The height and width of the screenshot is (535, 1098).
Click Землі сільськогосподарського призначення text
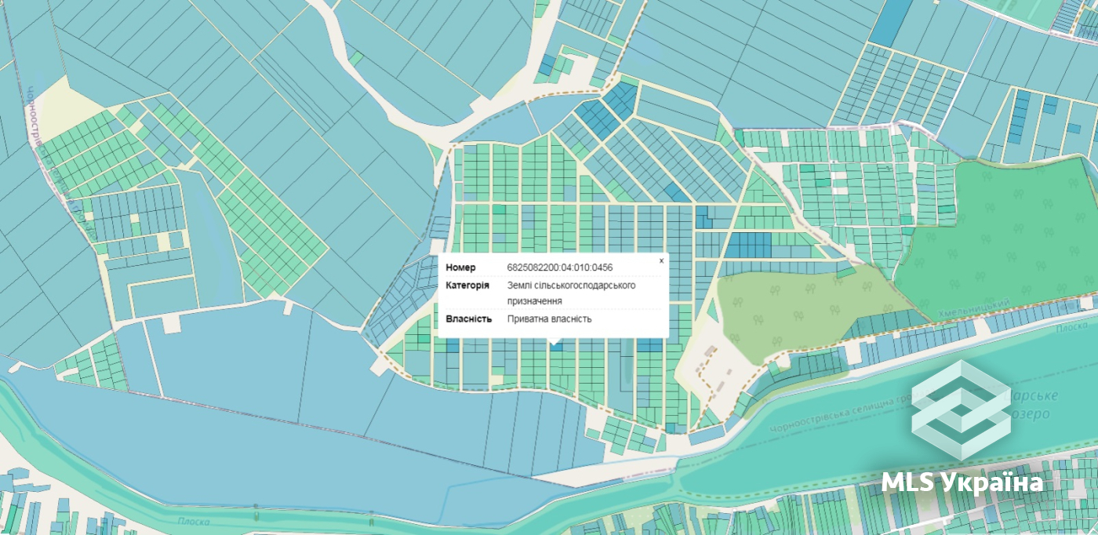pos(571,293)
